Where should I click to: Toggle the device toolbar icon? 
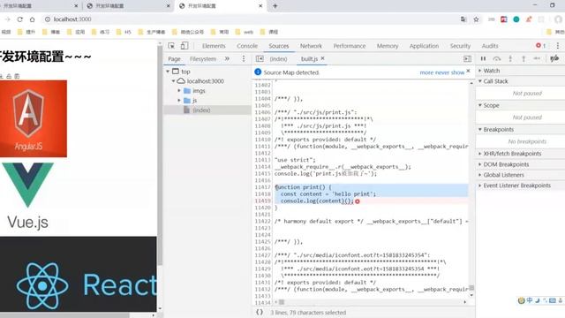185,45
